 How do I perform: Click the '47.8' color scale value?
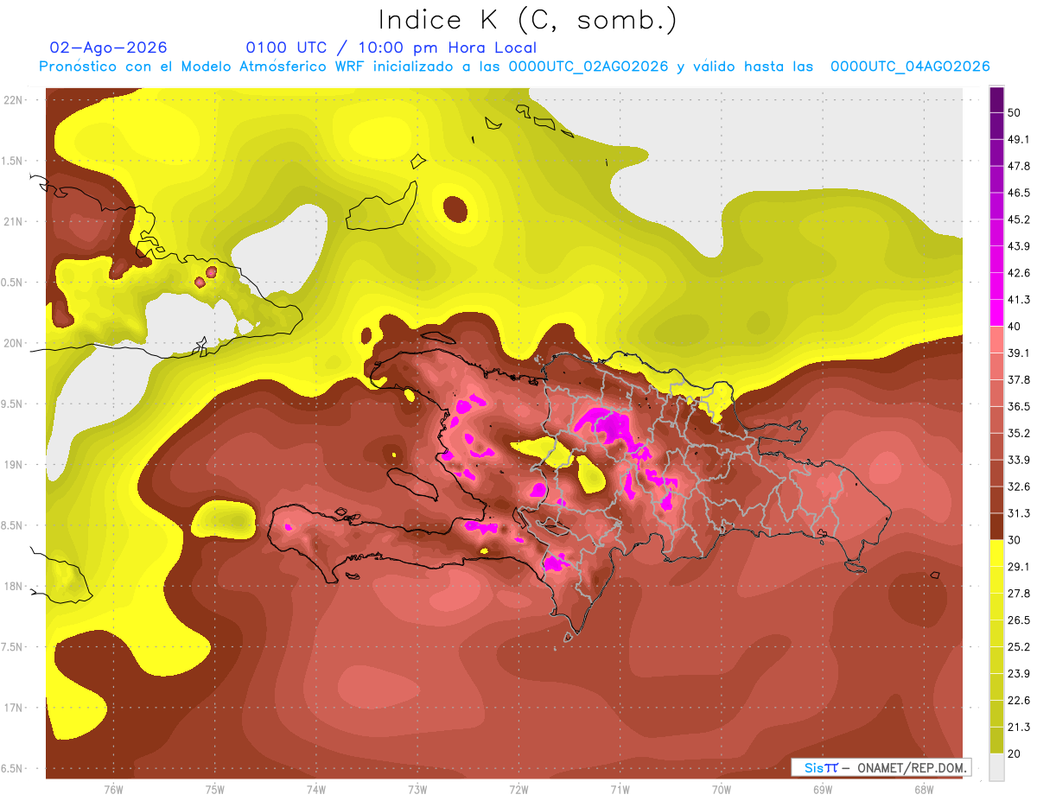(x=1019, y=166)
